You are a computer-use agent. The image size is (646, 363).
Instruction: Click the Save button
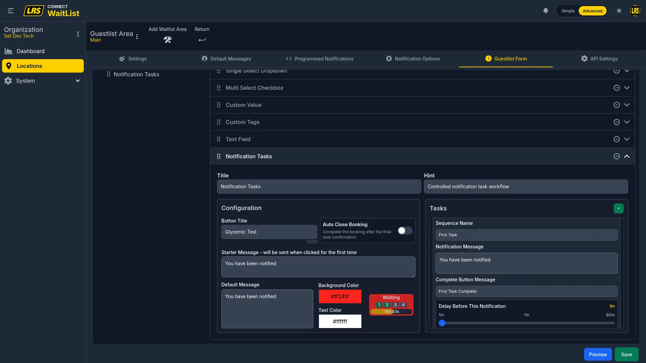coord(626,354)
